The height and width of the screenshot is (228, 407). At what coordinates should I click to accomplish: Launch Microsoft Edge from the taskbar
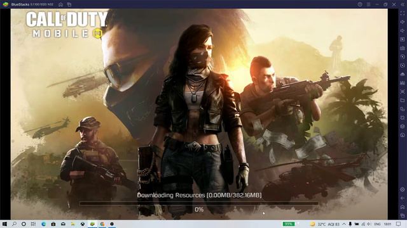click(x=43, y=224)
